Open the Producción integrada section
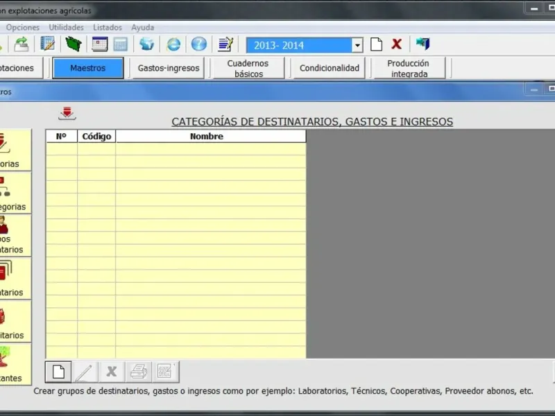555x416 pixels. (x=409, y=68)
